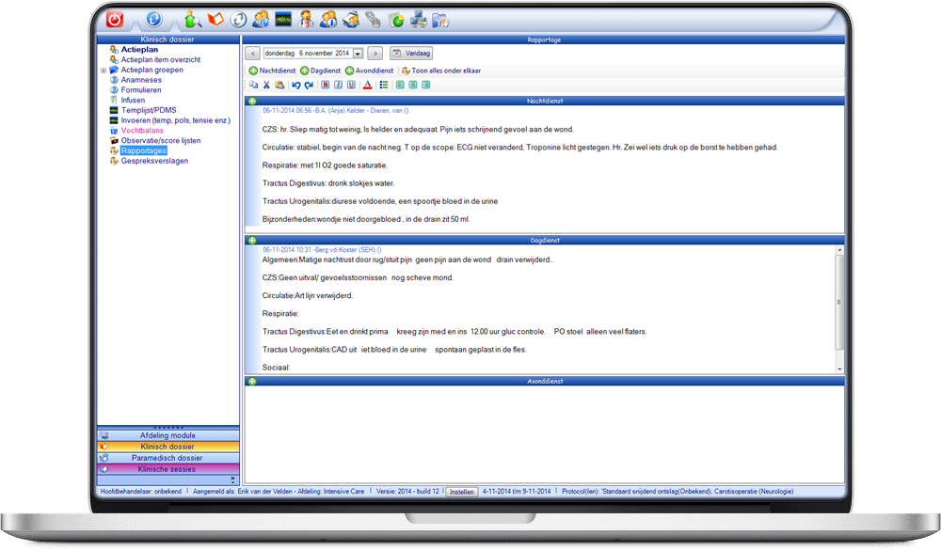Go to previous day arrow button
This screenshot has height=550, width=941.
(252, 54)
